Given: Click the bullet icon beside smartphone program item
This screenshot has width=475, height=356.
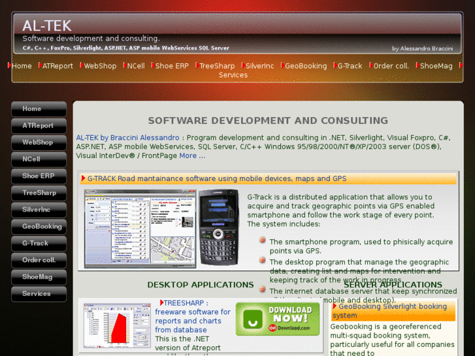Looking at the screenshot, I should pyautogui.click(x=263, y=240).
